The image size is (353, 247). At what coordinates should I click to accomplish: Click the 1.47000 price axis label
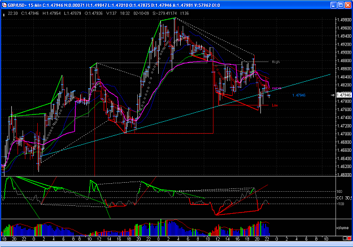pos(344,134)
